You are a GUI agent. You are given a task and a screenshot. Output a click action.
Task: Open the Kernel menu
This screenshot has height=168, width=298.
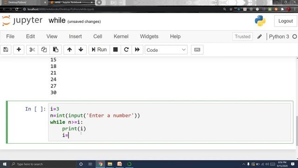(x=121, y=36)
